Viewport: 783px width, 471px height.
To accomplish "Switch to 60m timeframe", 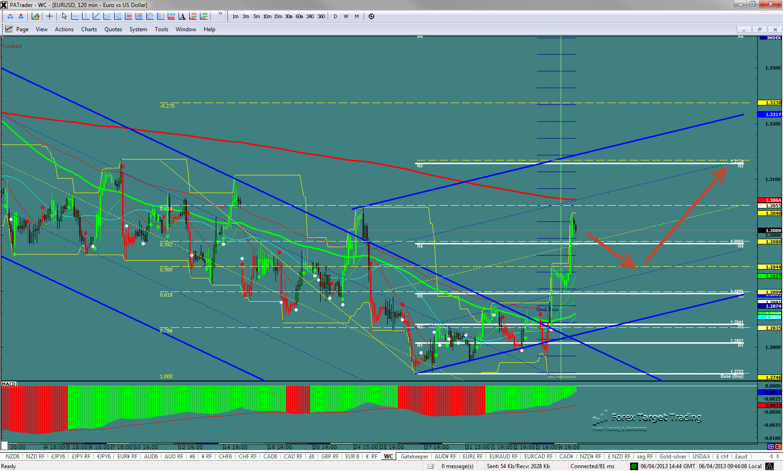I will (x=300, y=16).
